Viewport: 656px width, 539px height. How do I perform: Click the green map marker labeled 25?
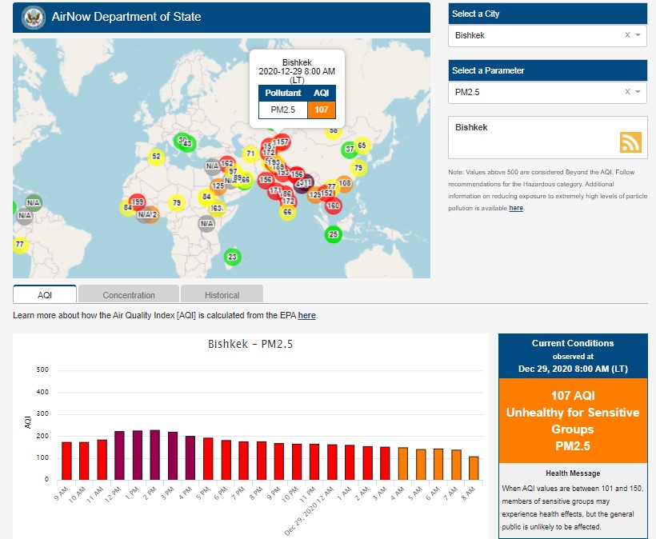click(334, 234)
